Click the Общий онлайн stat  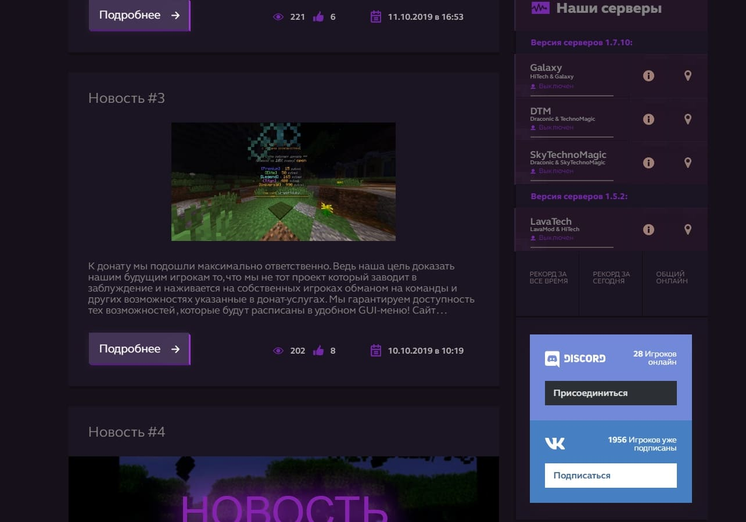[672, 278]
